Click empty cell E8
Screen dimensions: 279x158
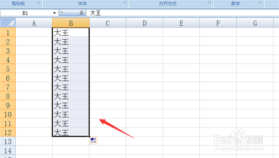181,96
